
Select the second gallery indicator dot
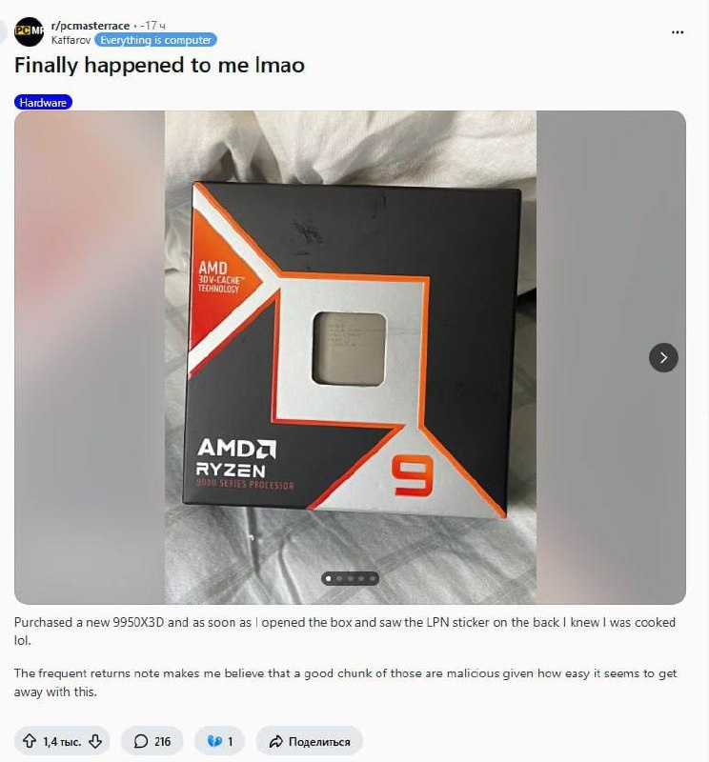[339, 578]
